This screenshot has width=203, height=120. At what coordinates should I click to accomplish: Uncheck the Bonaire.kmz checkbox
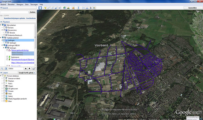[4, 30]
